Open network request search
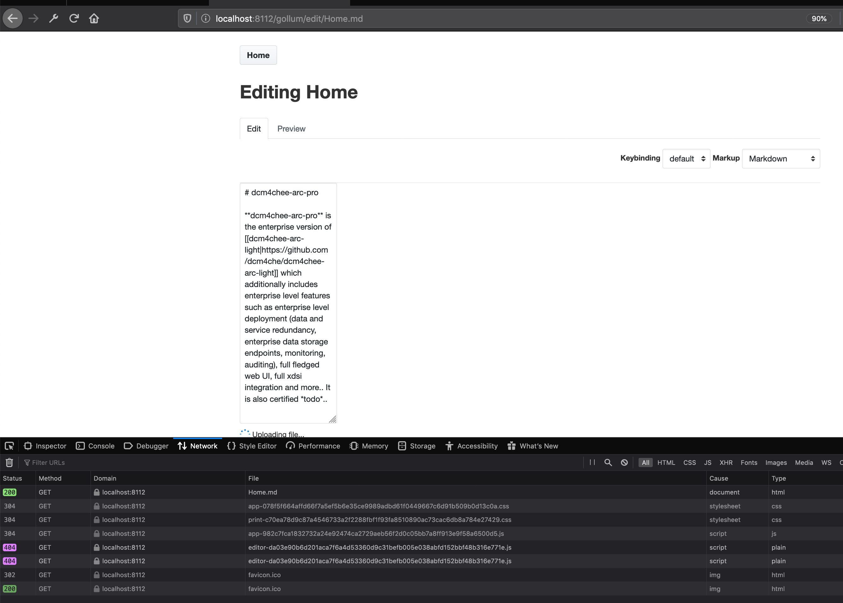Image resolution: width=843 pixels, height=603 pixels. coord(608,462)
